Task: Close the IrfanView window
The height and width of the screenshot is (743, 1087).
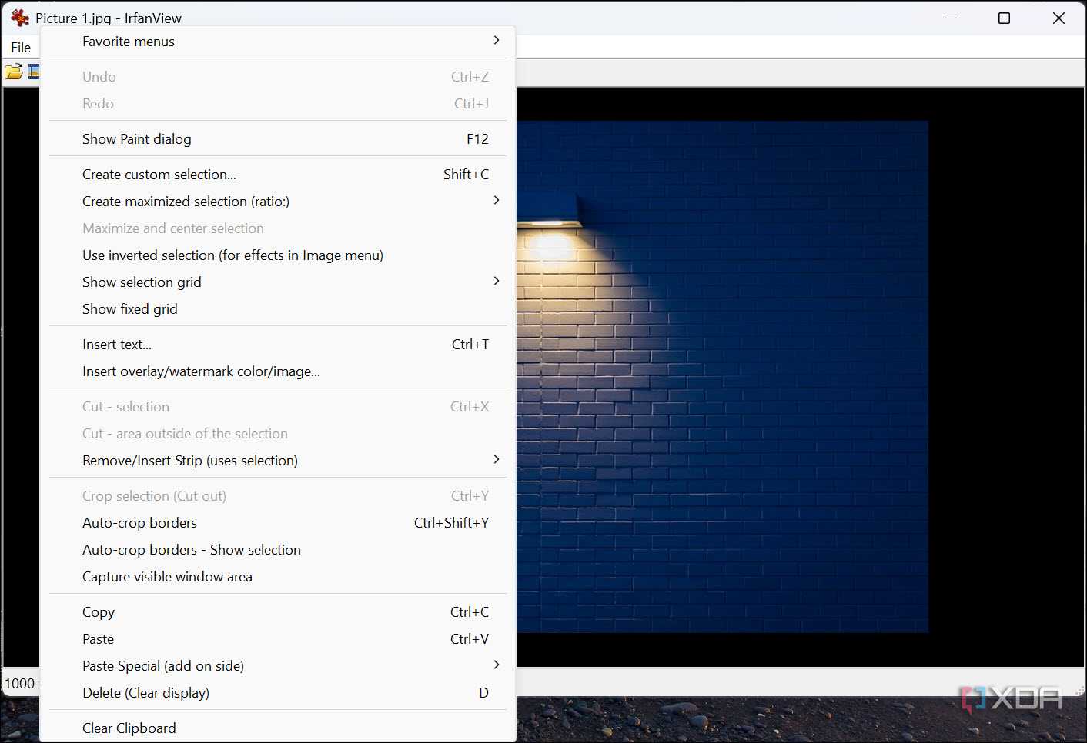Action: 1059,18
